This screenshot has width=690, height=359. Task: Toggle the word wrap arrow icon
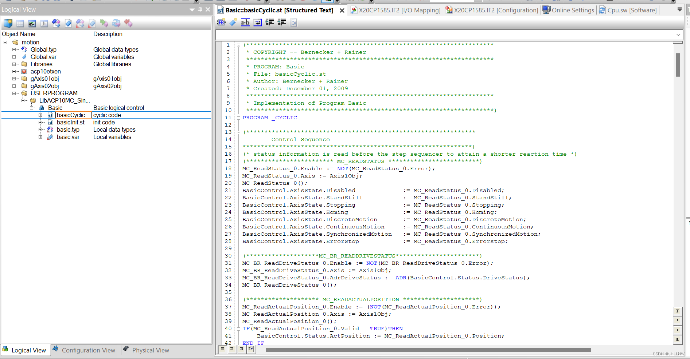tap(257, 23)
